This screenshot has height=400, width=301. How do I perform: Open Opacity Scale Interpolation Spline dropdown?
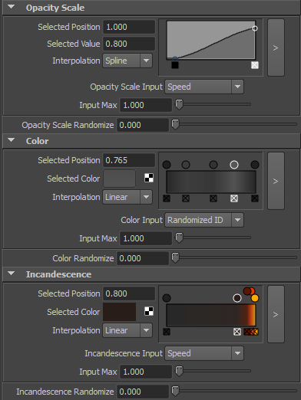(127, 61)
